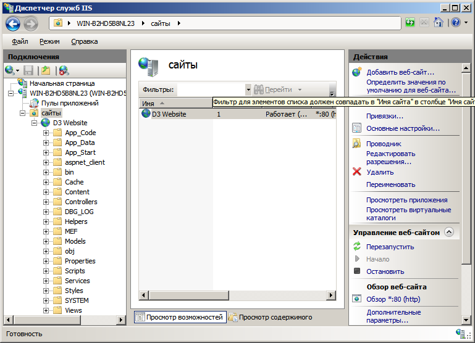
Task: Click the Basic settings document icon
Action: pyautogui.click(x=357, y=128)
